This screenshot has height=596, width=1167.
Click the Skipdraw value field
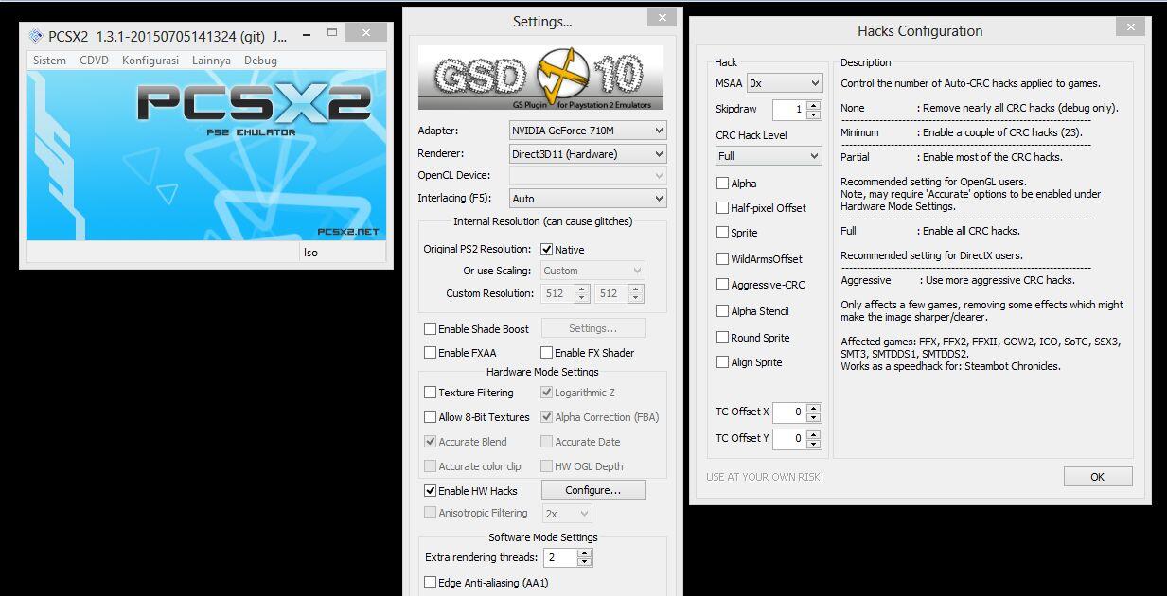[789, 110]
